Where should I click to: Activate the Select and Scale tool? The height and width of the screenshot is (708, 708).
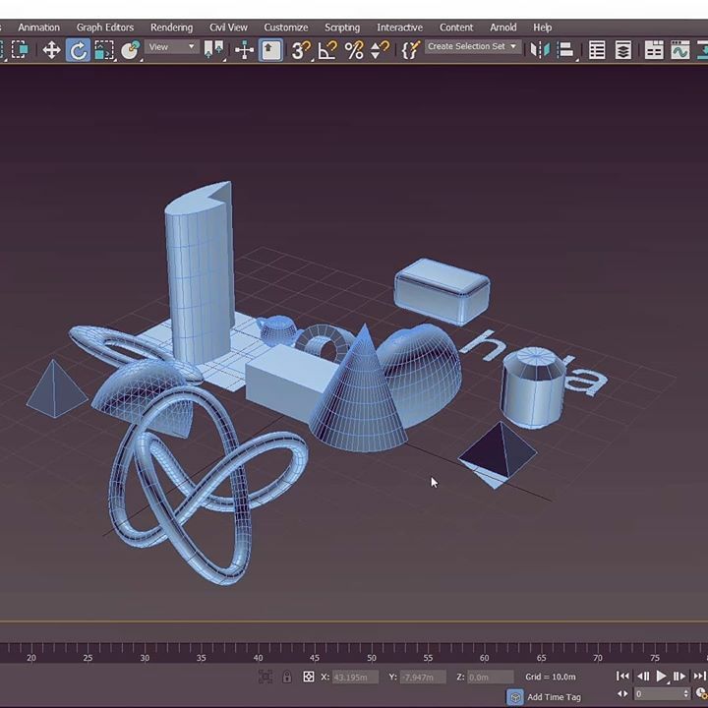(x=104, y=50)
